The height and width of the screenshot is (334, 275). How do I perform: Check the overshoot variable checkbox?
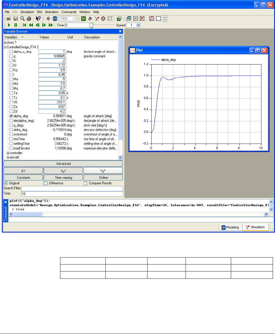[x=11, y=134]
